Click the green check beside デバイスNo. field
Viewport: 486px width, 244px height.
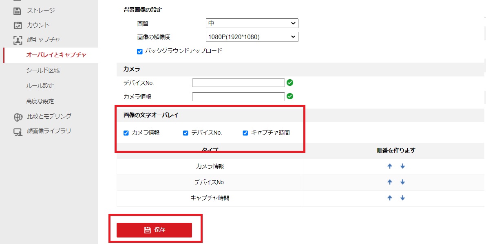[290, 83]
